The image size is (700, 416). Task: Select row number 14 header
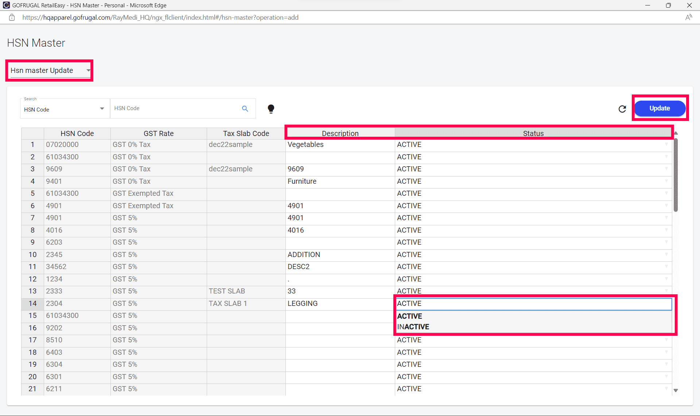tap(32, 303)
